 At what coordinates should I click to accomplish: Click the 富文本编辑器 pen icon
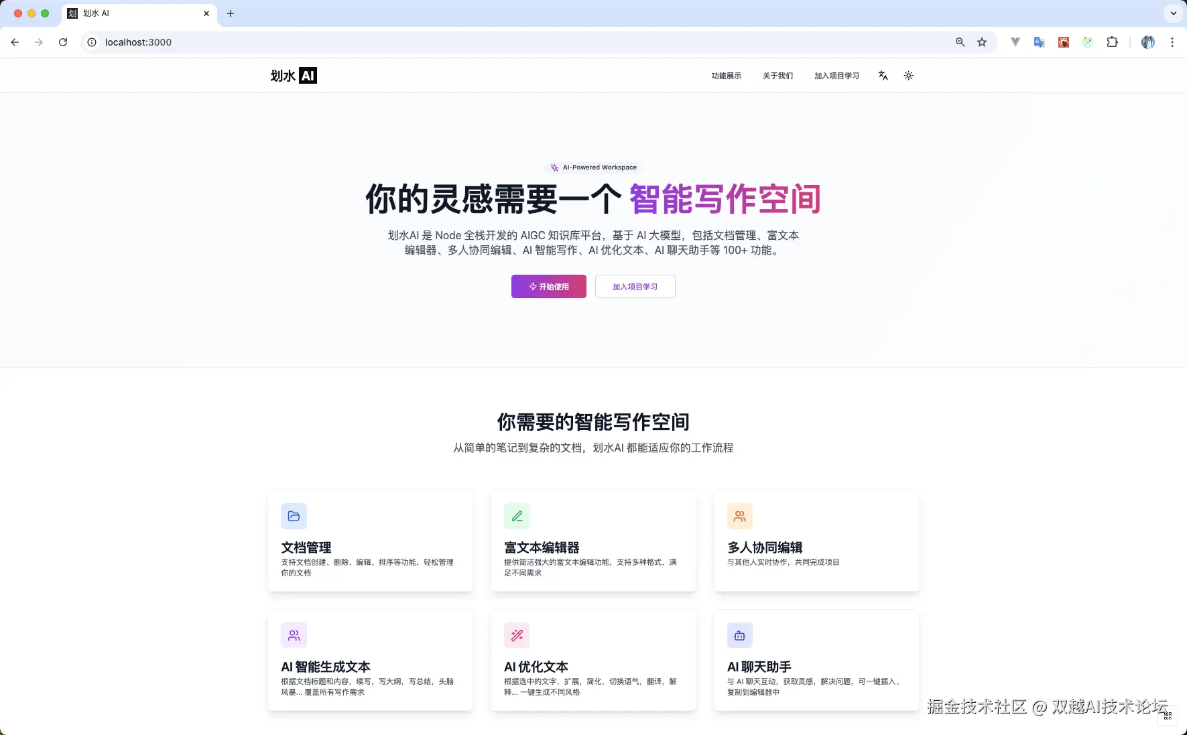517,516
